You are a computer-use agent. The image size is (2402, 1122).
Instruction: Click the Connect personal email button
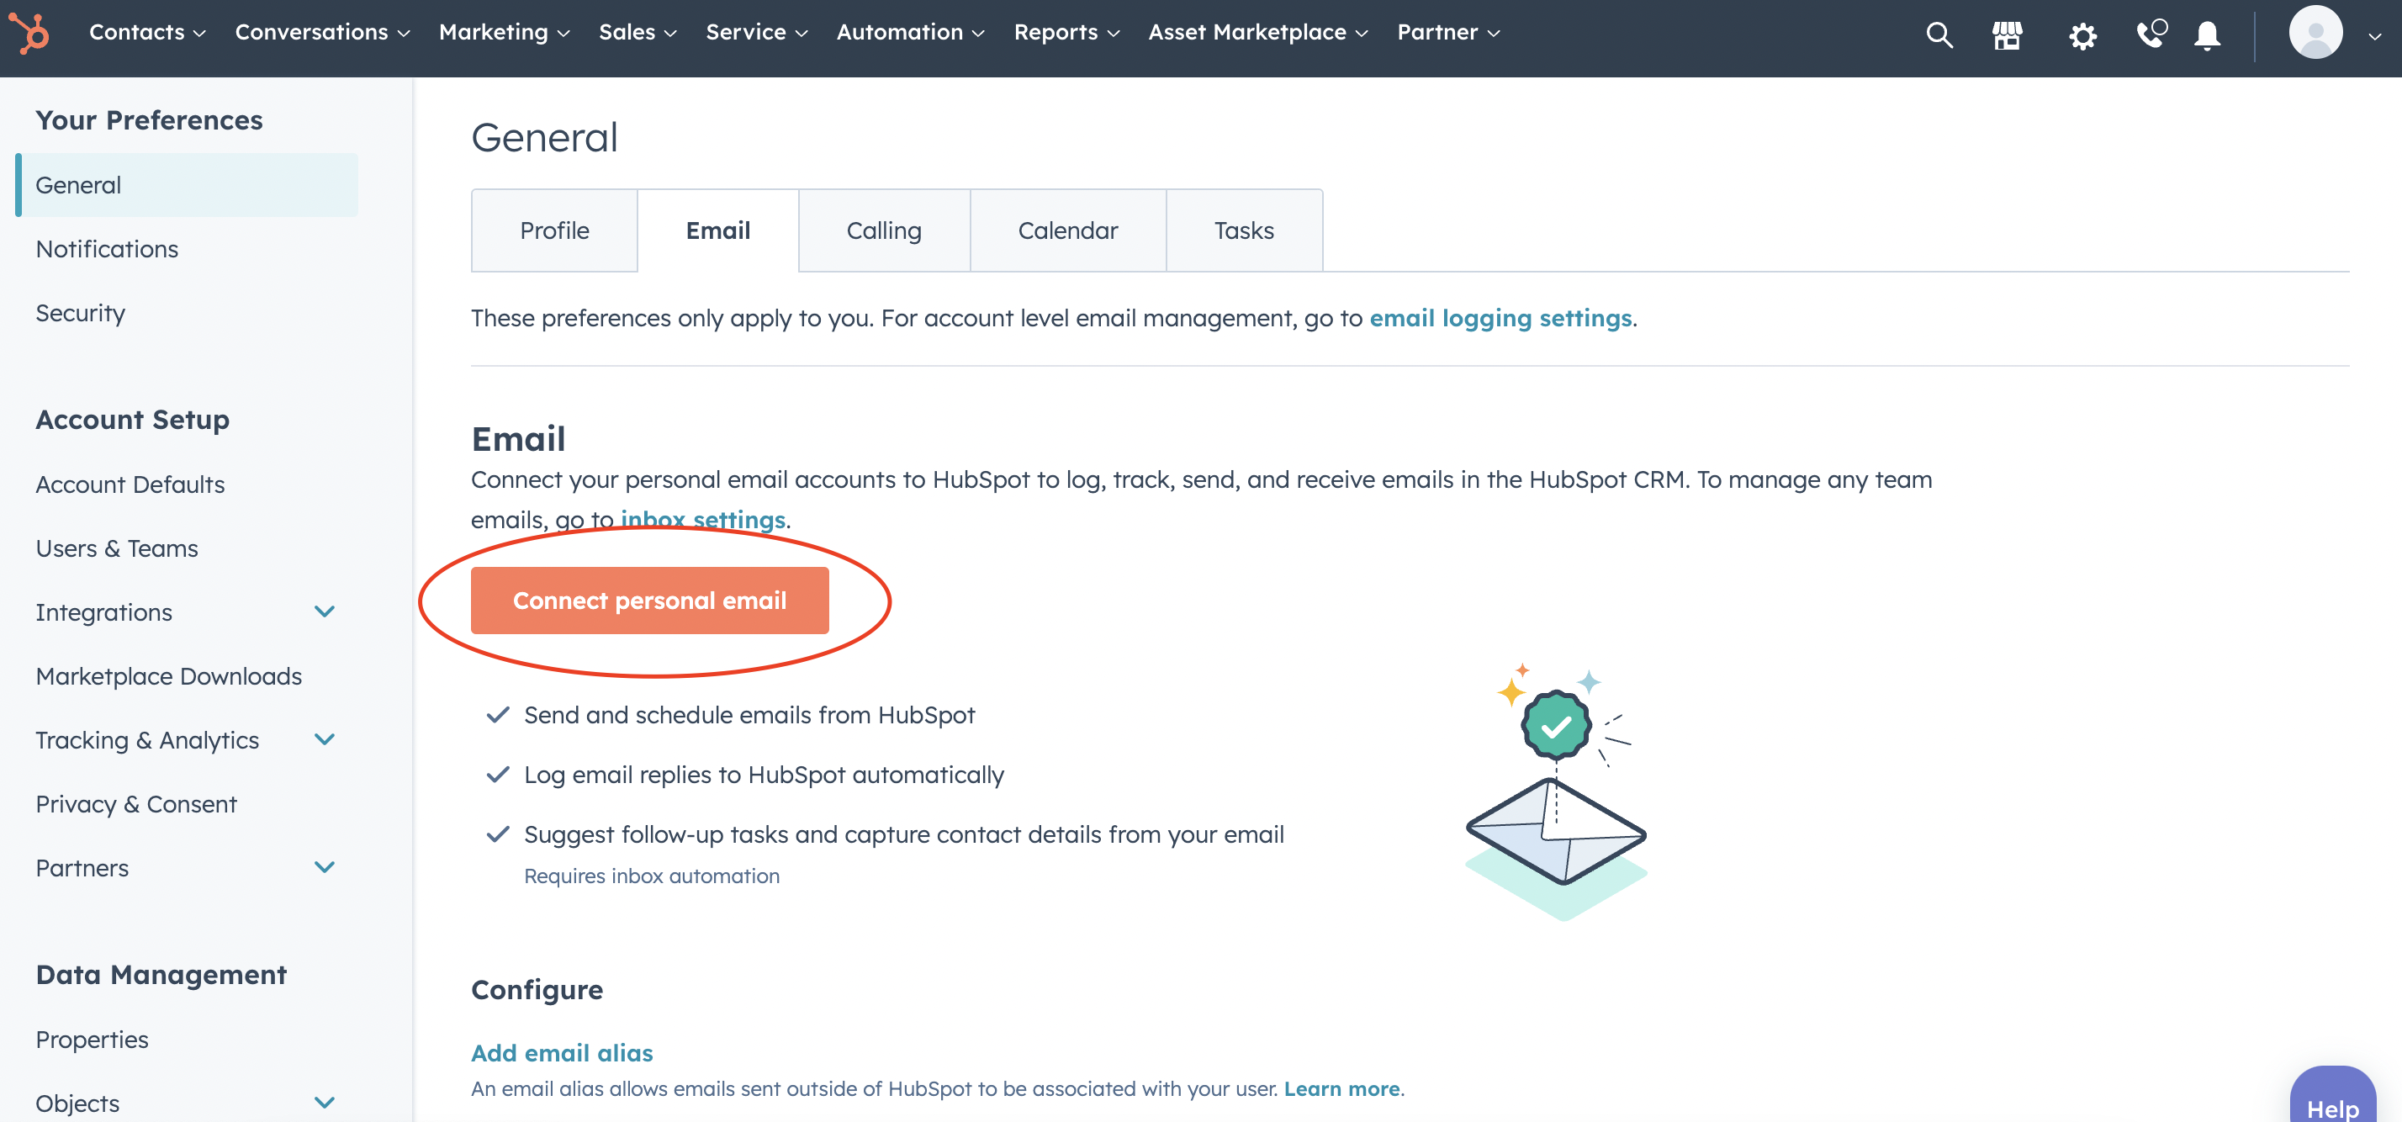650,601
